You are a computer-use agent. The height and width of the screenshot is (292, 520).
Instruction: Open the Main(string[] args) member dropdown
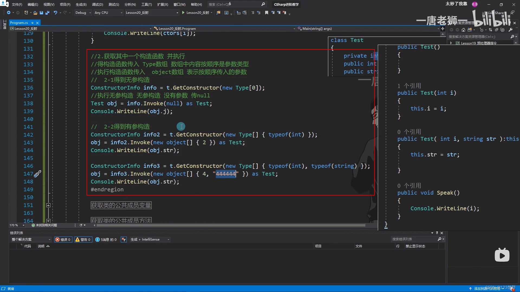[369, 28]
